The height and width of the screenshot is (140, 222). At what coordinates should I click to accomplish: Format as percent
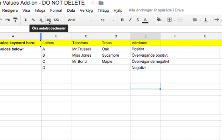(33, 20)
